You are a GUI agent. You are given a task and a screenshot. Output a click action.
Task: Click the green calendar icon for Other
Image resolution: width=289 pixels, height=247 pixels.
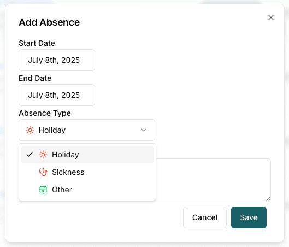(43, 190)
